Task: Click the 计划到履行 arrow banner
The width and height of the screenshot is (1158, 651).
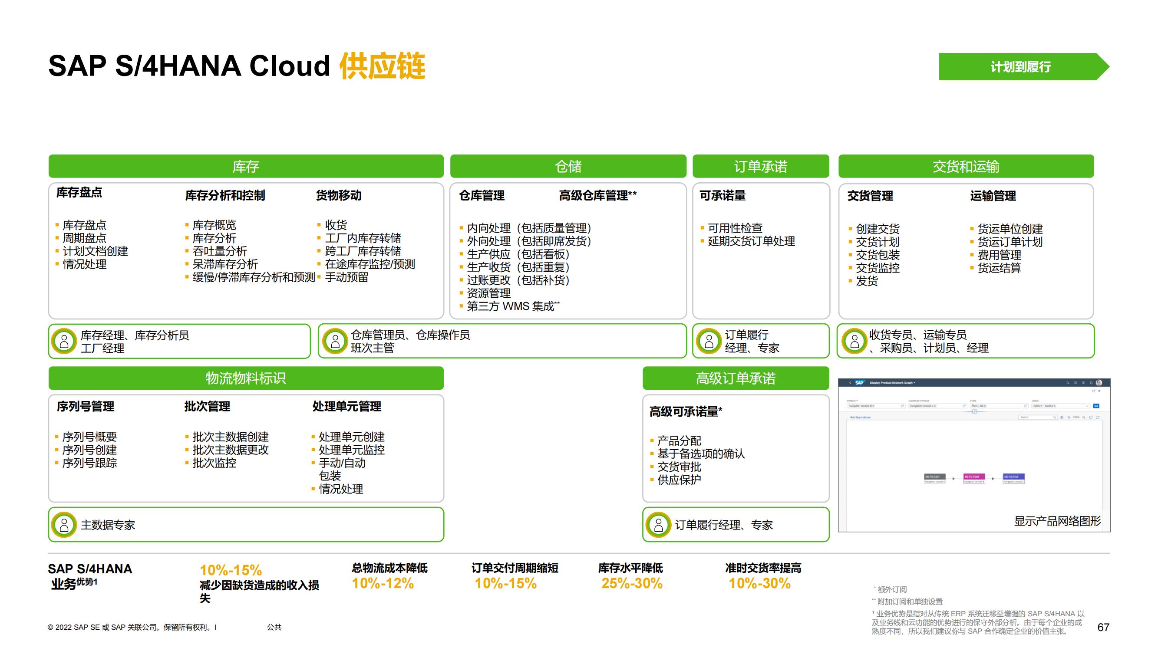Action: tap(1024, 67)
